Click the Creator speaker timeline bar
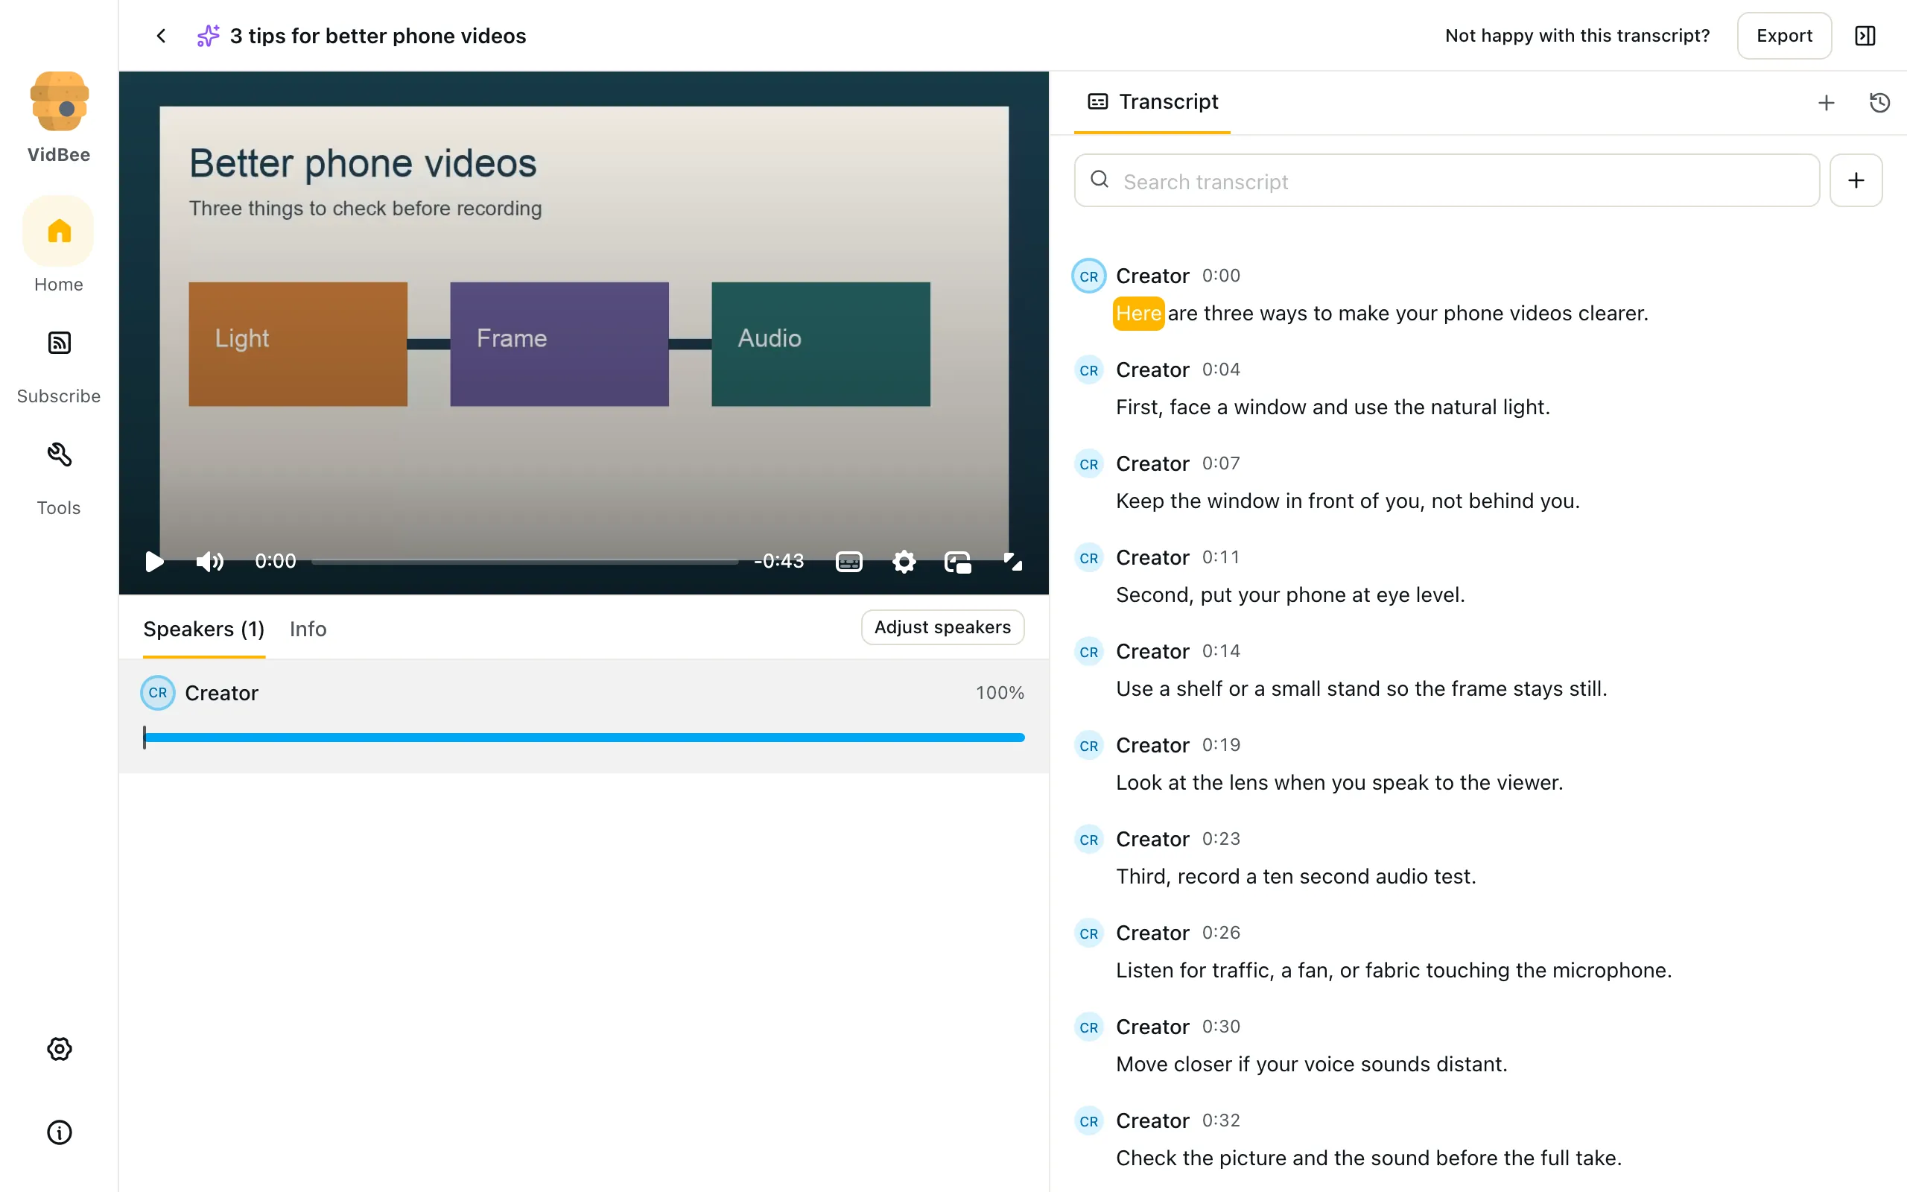 click(x=584, y=737)
